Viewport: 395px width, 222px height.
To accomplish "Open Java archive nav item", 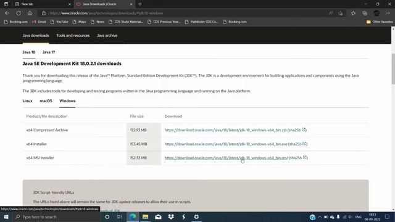I will [x=107, y=36].
